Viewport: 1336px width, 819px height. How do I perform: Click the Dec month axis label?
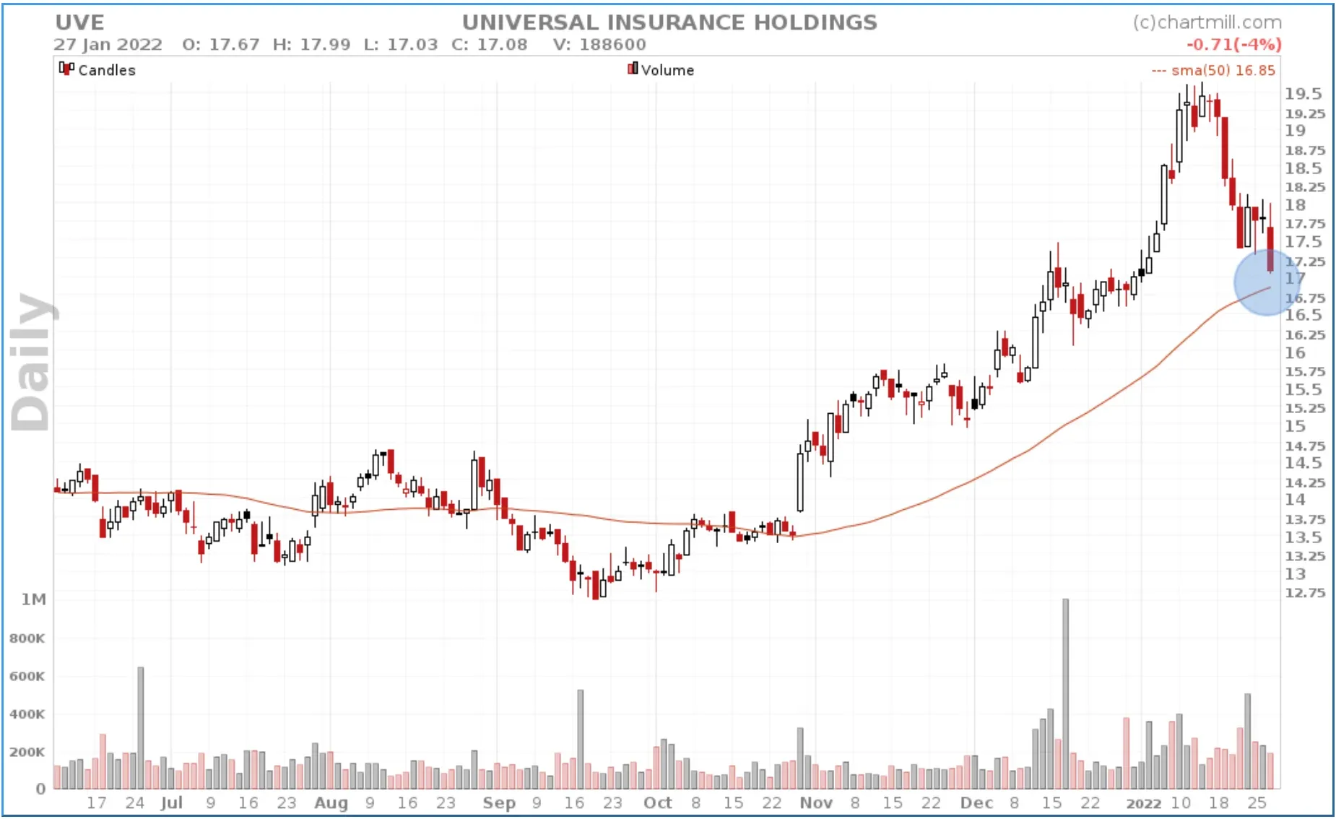click(x=976, y=803)
